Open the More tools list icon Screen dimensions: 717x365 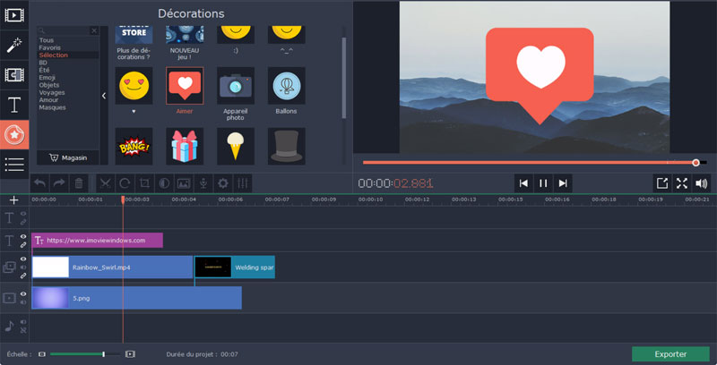pyautogui.click(x=14, y=165)
